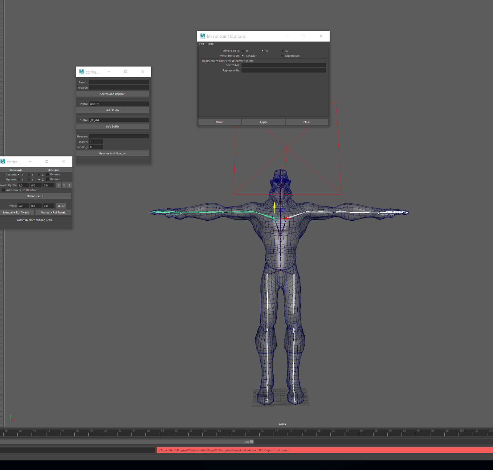
Task: Open the Help menu in Mirror Joint Options
Action: pos(211,44)
